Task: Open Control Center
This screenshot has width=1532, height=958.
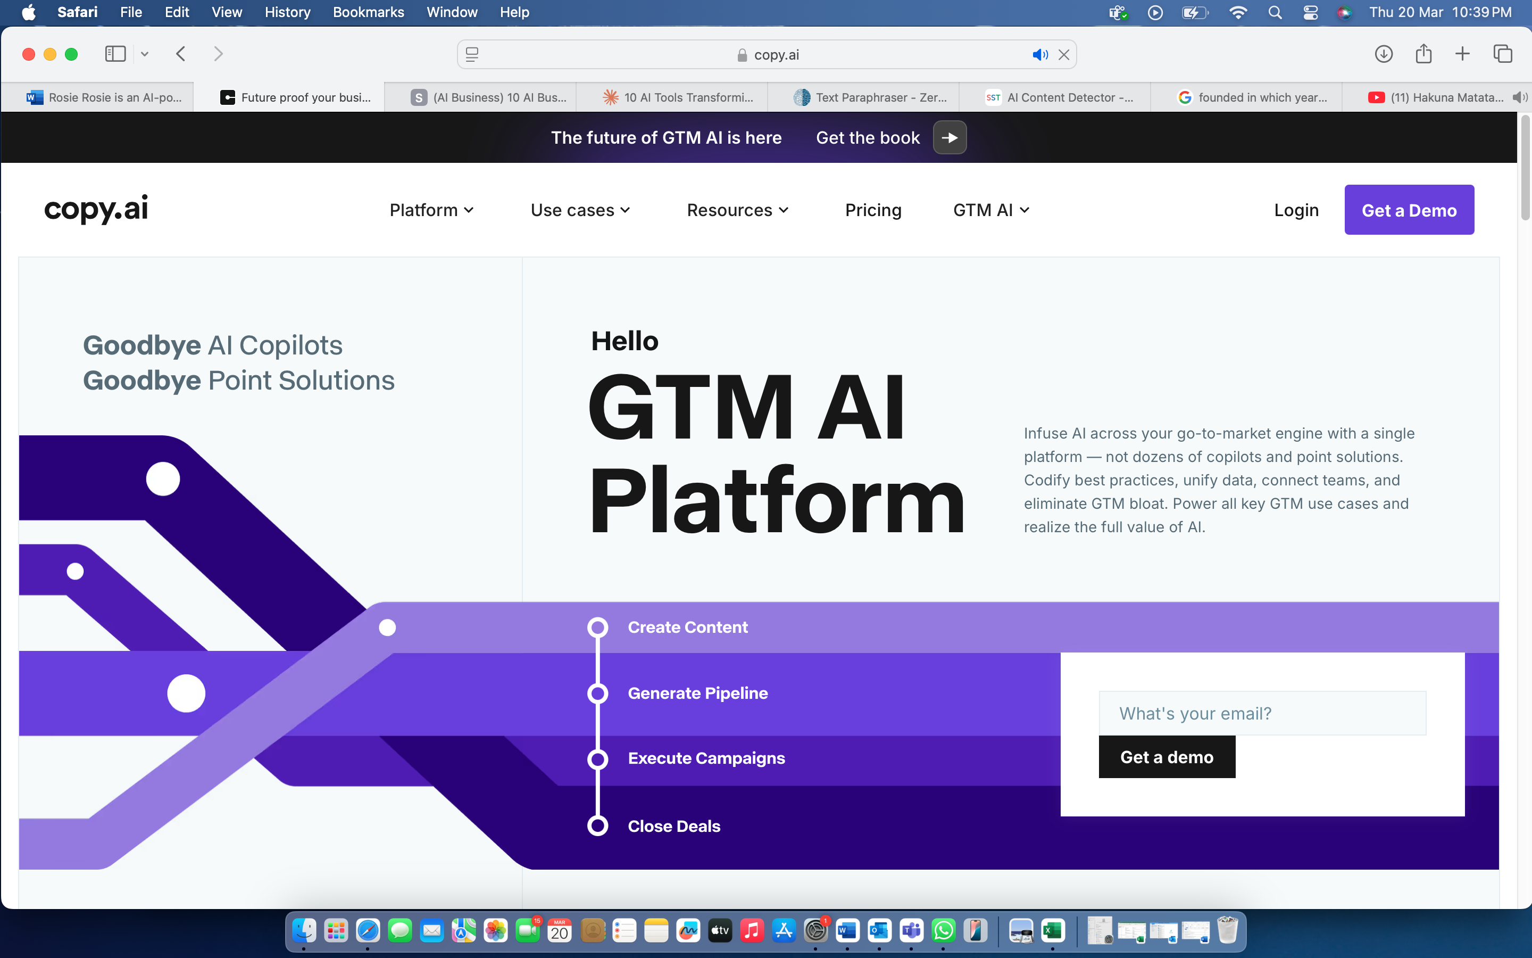Action: point(1310,12)
